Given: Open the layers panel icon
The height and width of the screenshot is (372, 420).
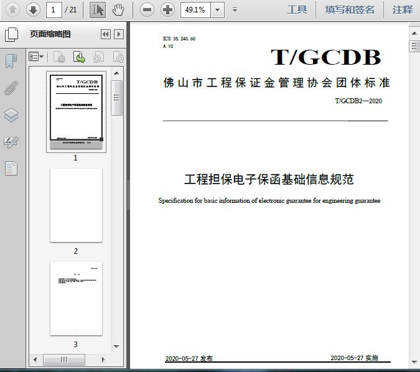Looking at the screenshot, I should coord(11,115).
